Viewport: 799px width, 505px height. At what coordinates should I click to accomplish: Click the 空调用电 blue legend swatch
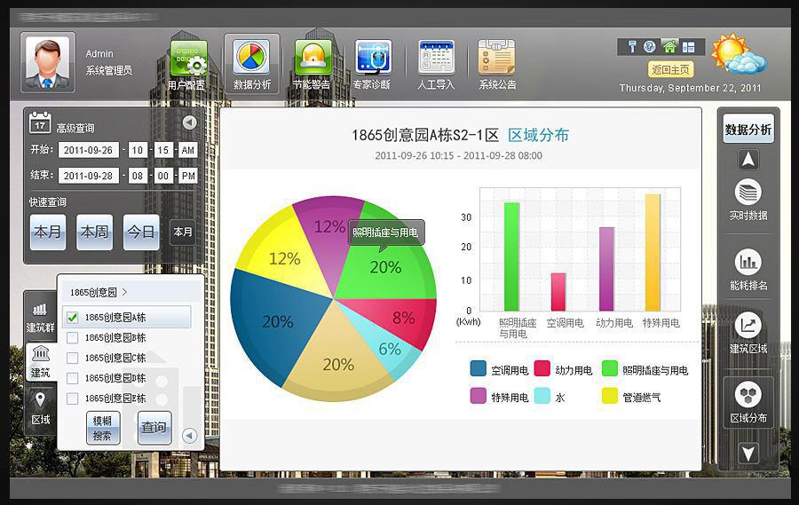[x=479, y=370]
